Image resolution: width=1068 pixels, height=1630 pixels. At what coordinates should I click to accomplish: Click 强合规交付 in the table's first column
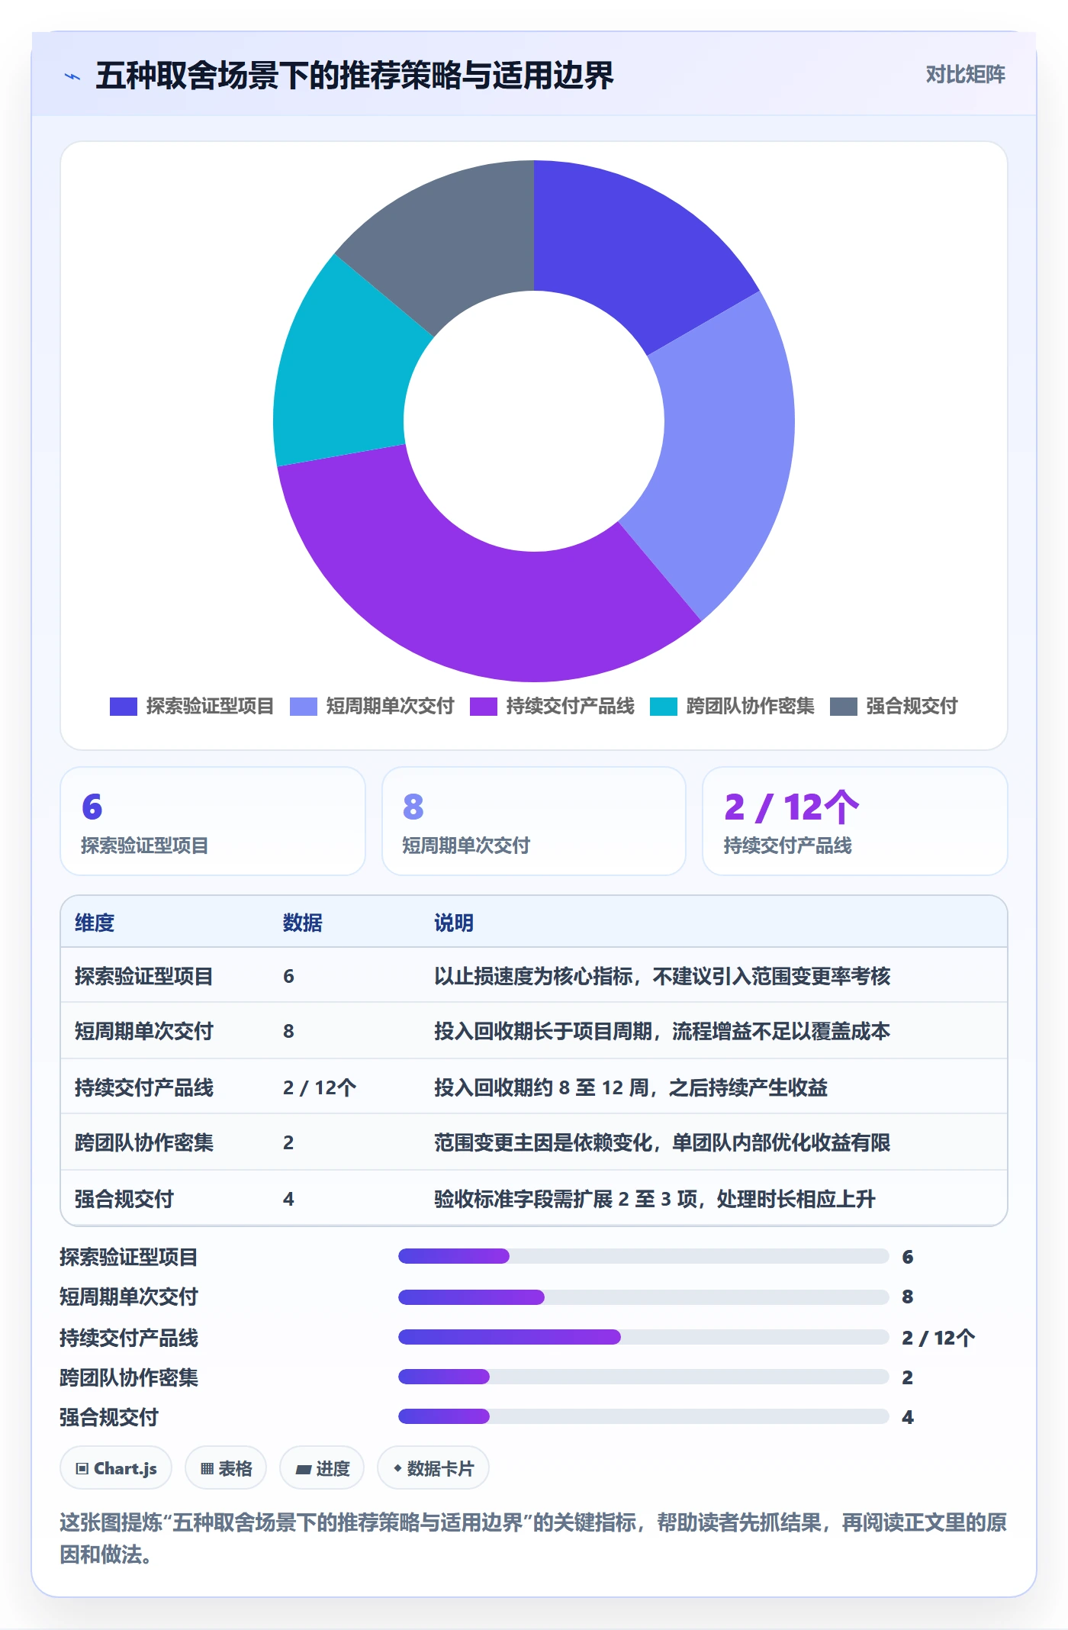[124, 1199]
